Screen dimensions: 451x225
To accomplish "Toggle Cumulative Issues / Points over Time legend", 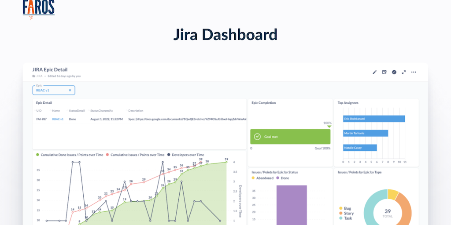I will (135, 155).
